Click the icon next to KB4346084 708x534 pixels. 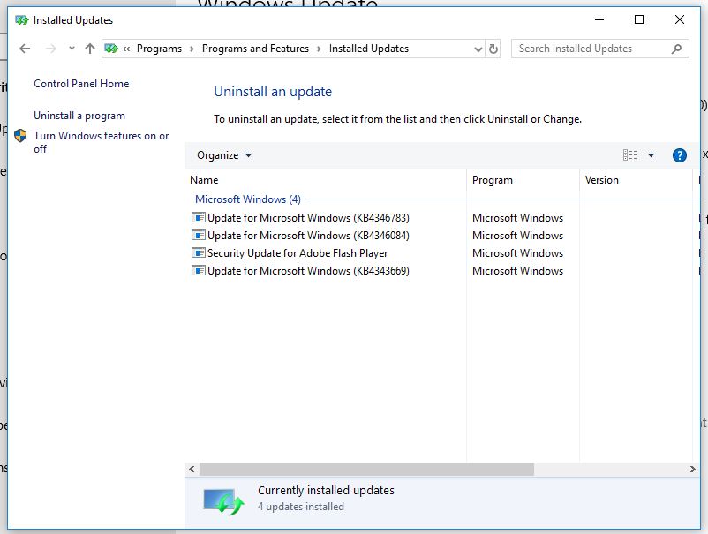point(199,235)
